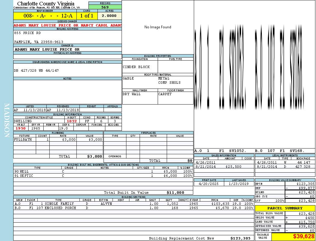Click the condition value PF
316x241 pixels.
(x=87, y=121)
